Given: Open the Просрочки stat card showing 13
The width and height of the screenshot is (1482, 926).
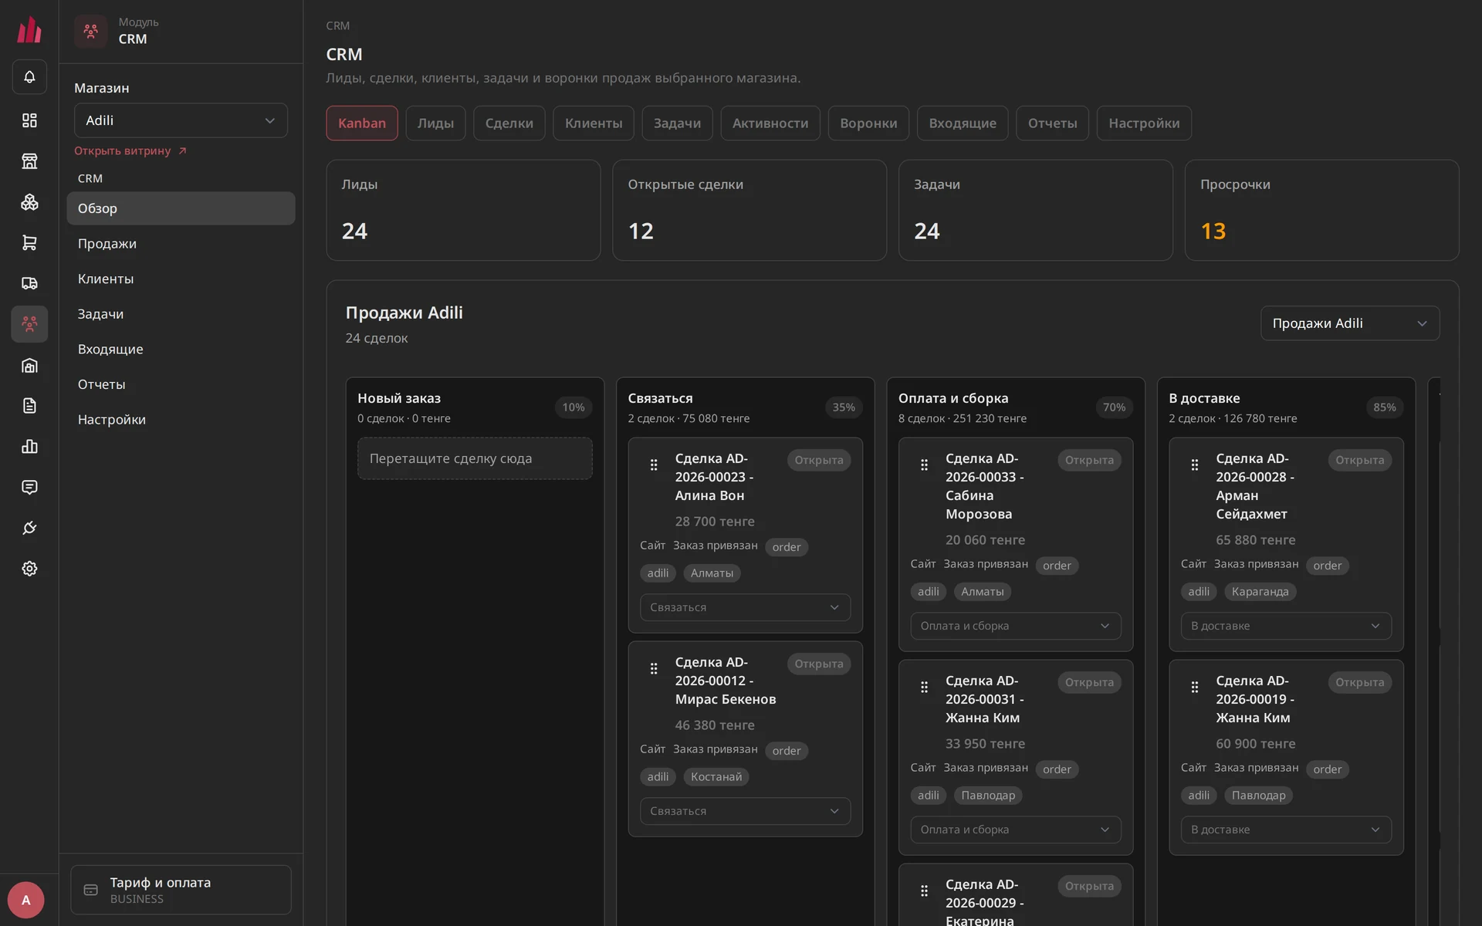Looking at the screenshot, I should click(1321, 210).
